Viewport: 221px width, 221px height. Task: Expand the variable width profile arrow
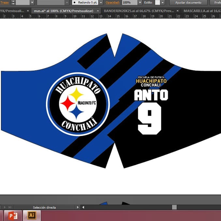click(x=67, y=2)
